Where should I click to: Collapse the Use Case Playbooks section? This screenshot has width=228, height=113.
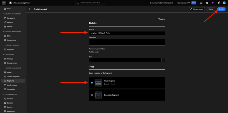tap(4, 45)
